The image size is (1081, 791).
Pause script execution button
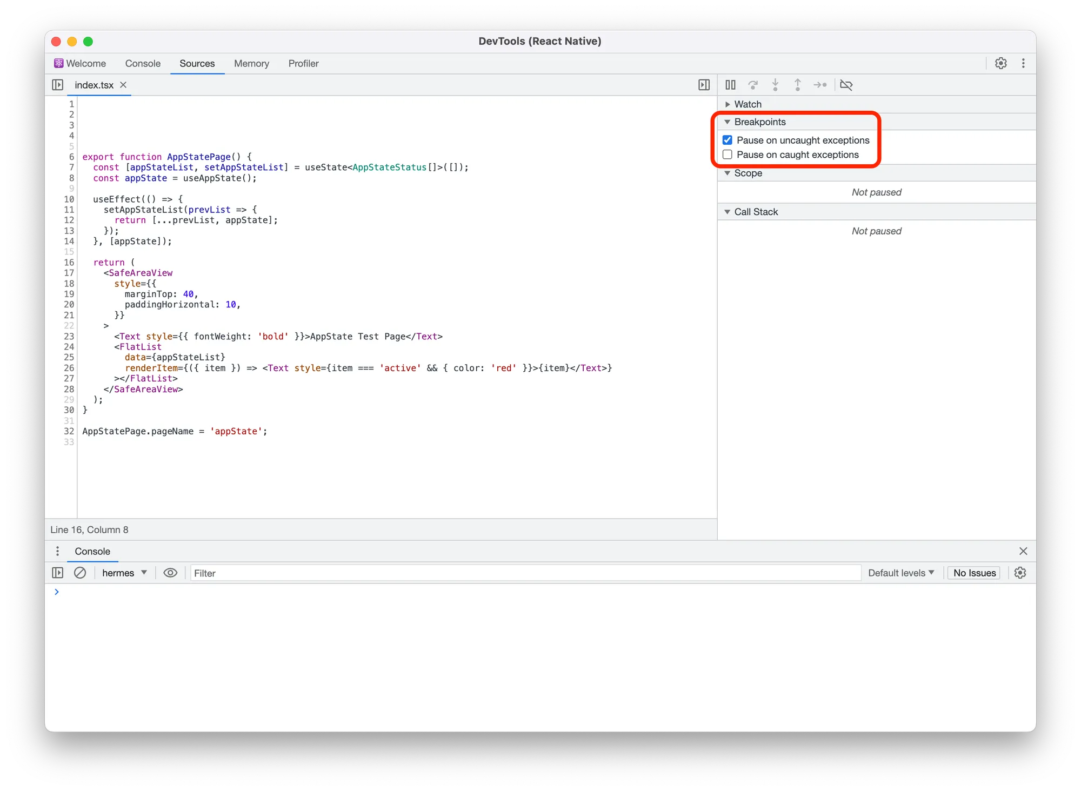[x=730, y=85]
